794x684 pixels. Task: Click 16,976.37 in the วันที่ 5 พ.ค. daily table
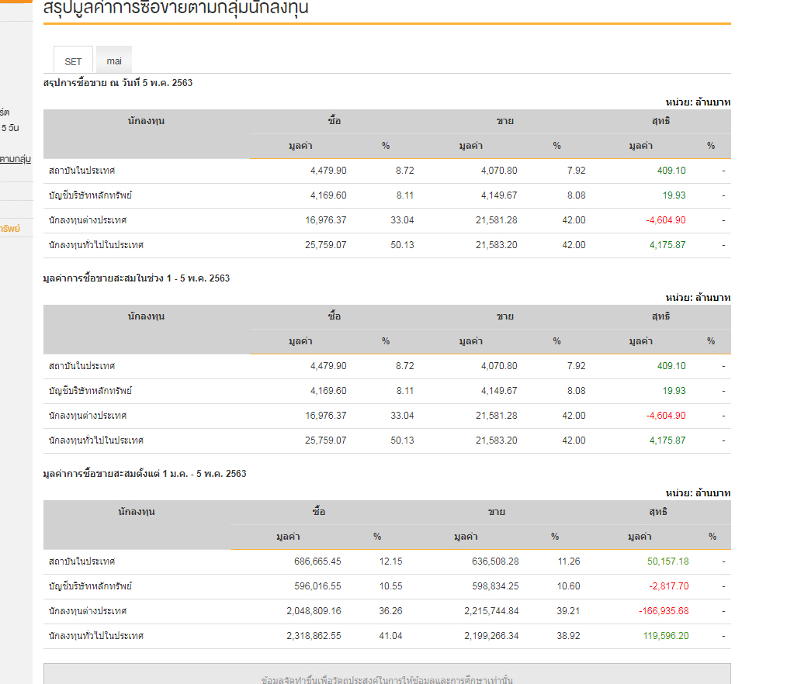click(x=326, y=220)
